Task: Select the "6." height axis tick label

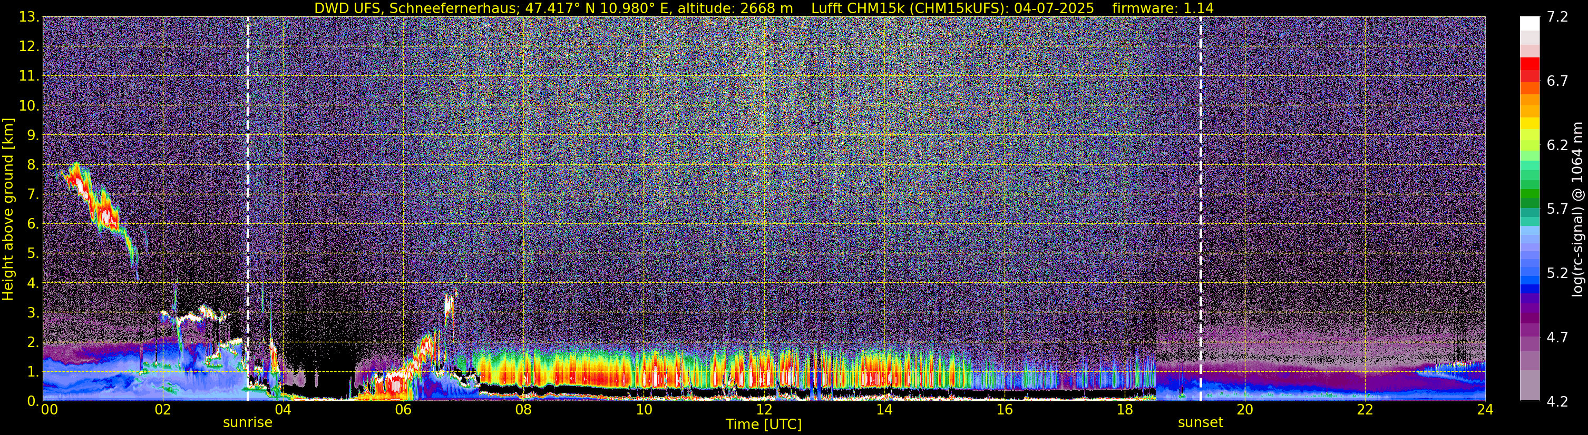Action: pyautogui.click(x=33, y=224)
